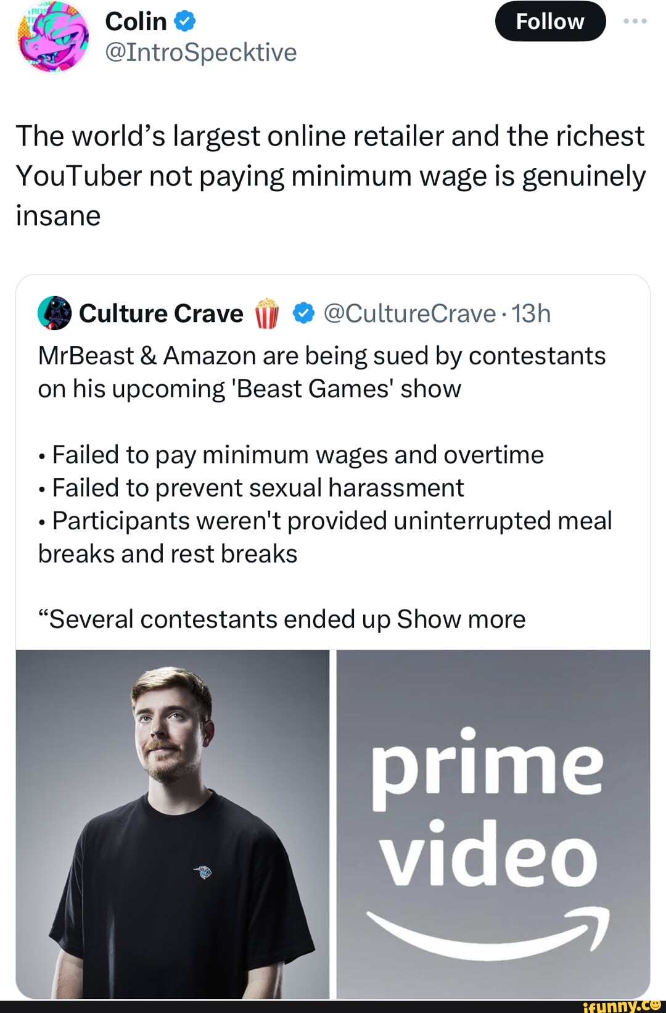Click the 13h timestamp link
Viewport: 666px width, 1013px height.
pyautogui.click(x=531, y=313)
